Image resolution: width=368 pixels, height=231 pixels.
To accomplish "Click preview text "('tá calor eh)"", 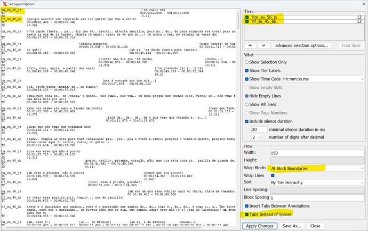I will click(153, 10).
